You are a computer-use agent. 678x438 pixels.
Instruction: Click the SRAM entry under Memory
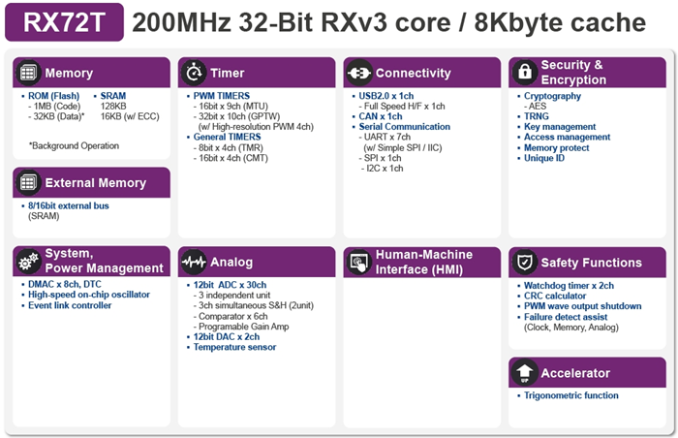pos(113,96)
